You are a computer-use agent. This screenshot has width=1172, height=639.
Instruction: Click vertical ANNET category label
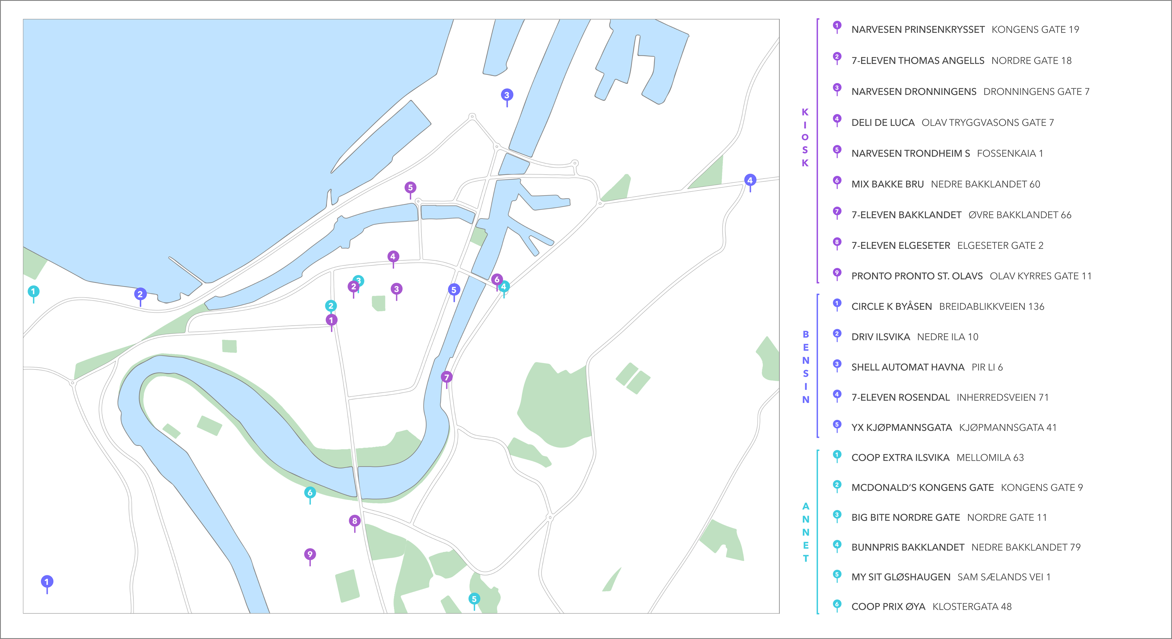806,532
